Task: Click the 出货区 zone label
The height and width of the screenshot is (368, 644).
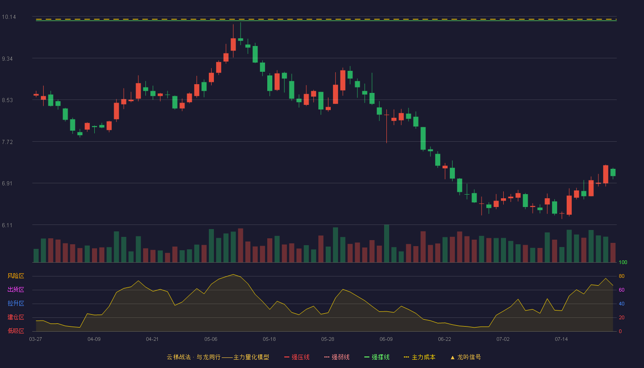Action: point(16,290)
